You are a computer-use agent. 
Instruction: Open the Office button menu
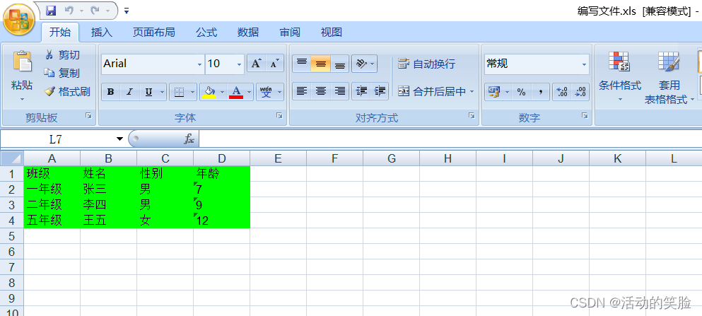tap(19, 19)
